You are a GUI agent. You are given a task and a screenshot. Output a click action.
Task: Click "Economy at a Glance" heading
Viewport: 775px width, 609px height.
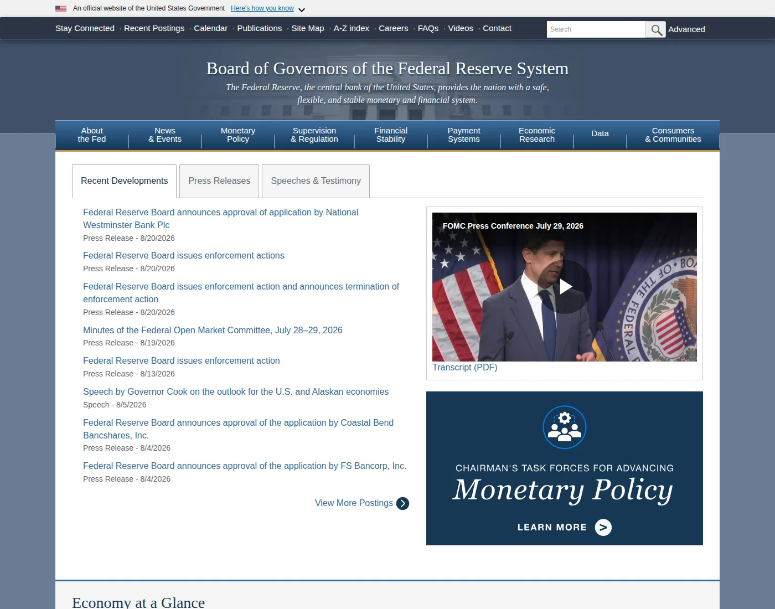[x=138, y=602]
